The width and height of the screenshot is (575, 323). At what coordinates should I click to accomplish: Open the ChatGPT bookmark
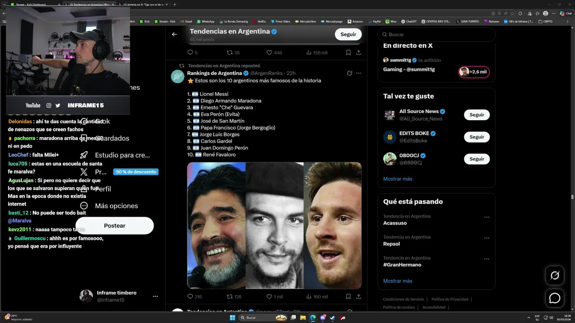pos(409,21)
